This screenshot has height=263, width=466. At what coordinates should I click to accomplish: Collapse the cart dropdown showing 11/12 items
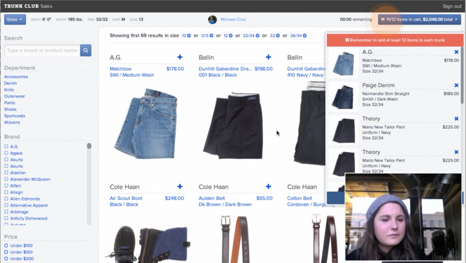point(419,19)
